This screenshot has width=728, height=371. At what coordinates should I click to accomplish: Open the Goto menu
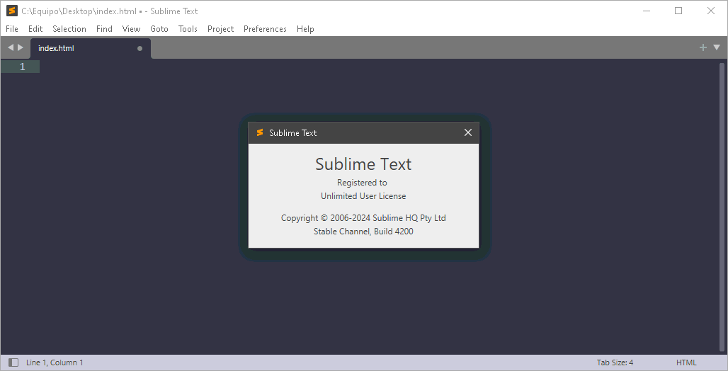(159, 29)
